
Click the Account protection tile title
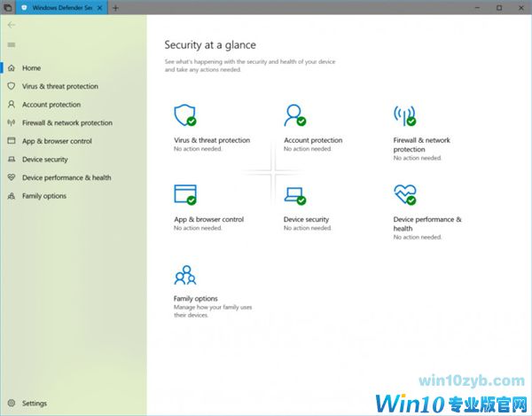(313, 140)
